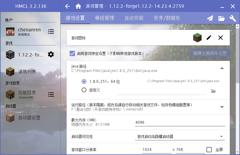Click the grass block game icon
This screenshot has width=240, height=155.
click(197, 38)
